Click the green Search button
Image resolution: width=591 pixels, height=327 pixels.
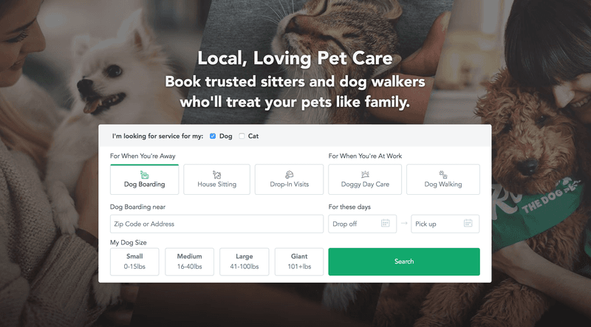coord(404,261)
